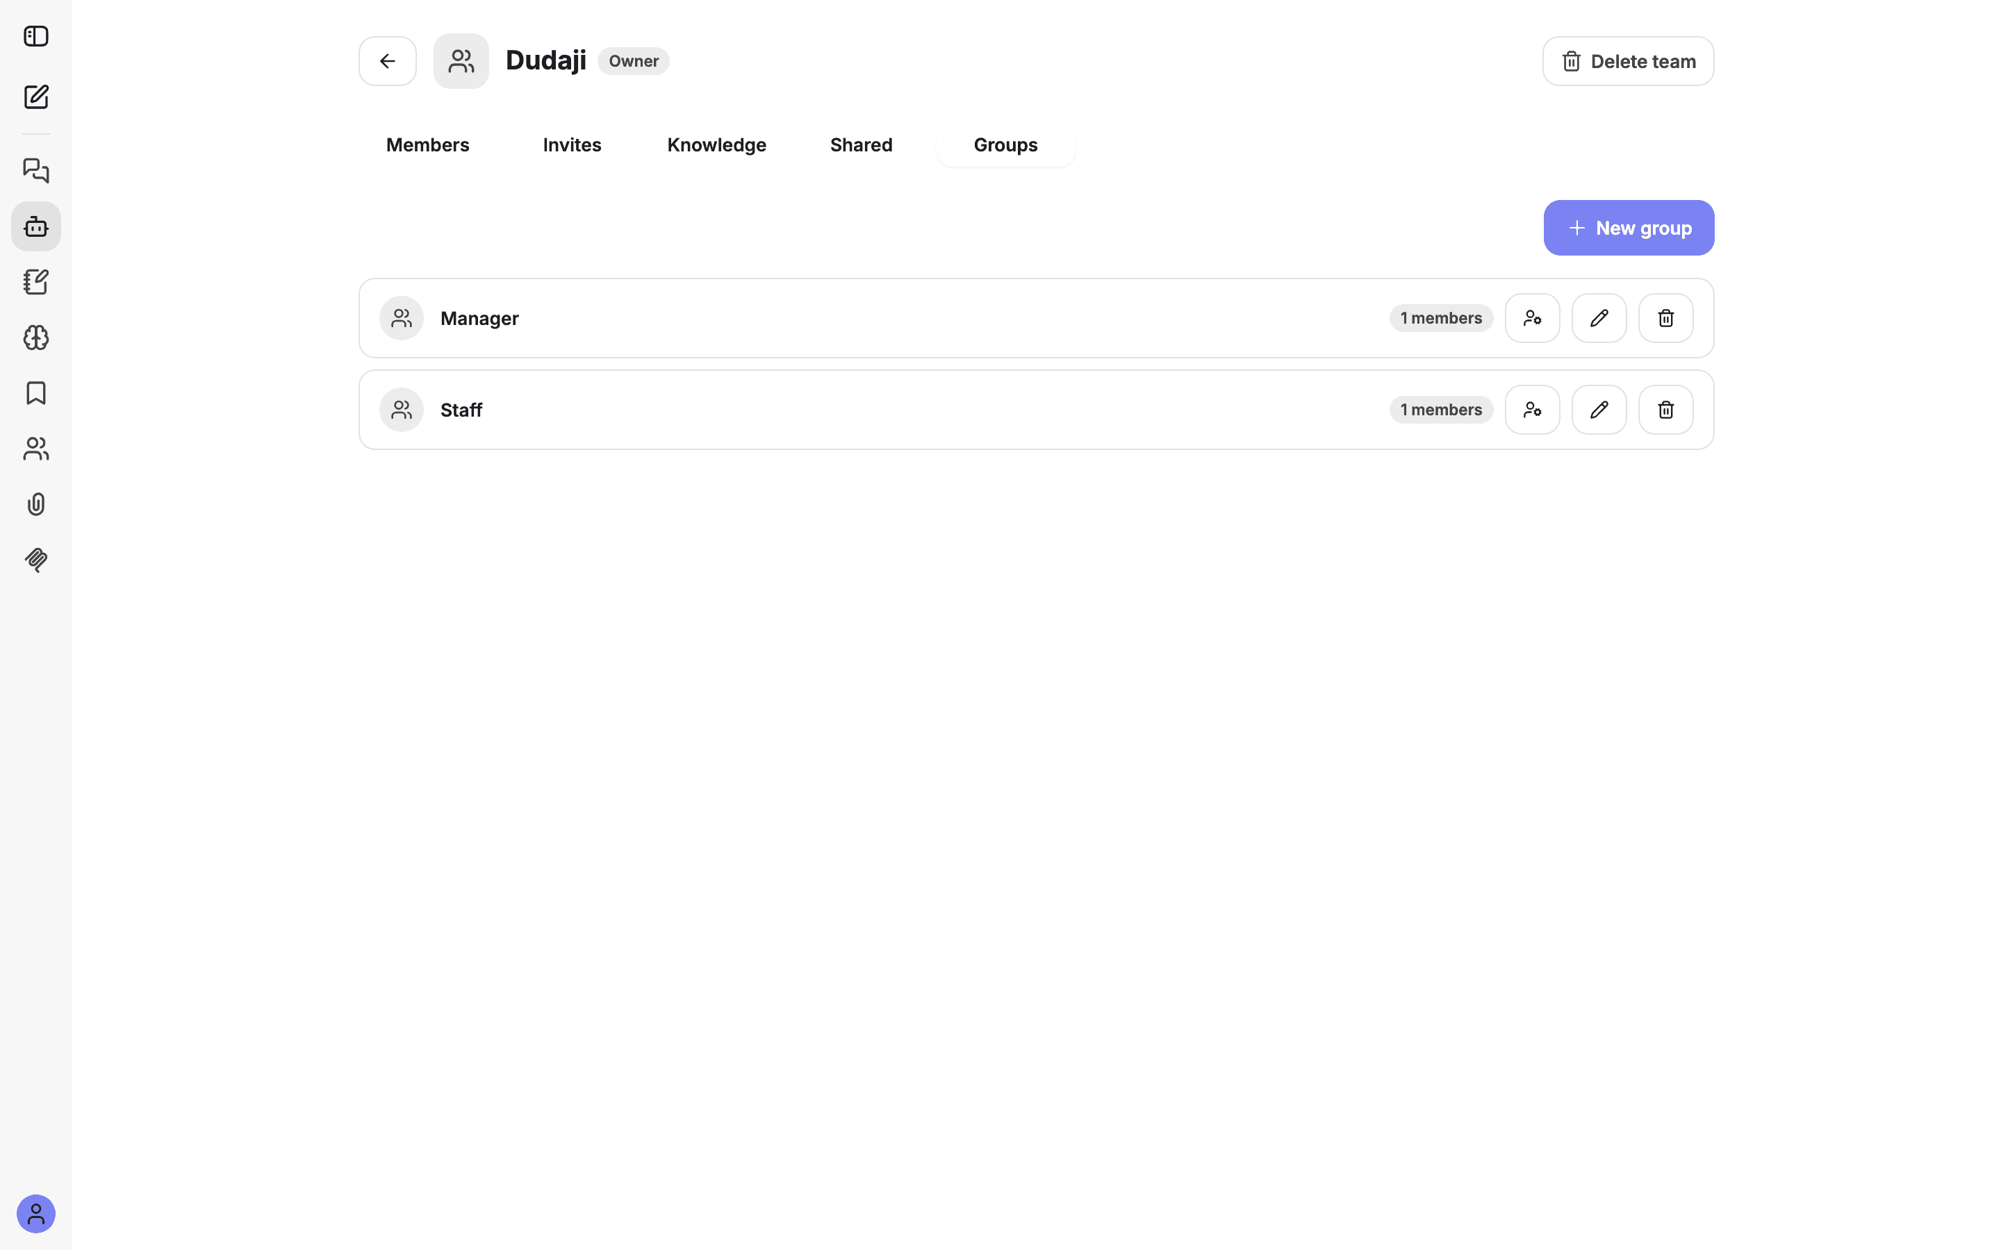Image resolution: width=2001 pixels, height=1250 pixels.
Task: Open the brain knowledge icon
Action: (x=35, y=337)
